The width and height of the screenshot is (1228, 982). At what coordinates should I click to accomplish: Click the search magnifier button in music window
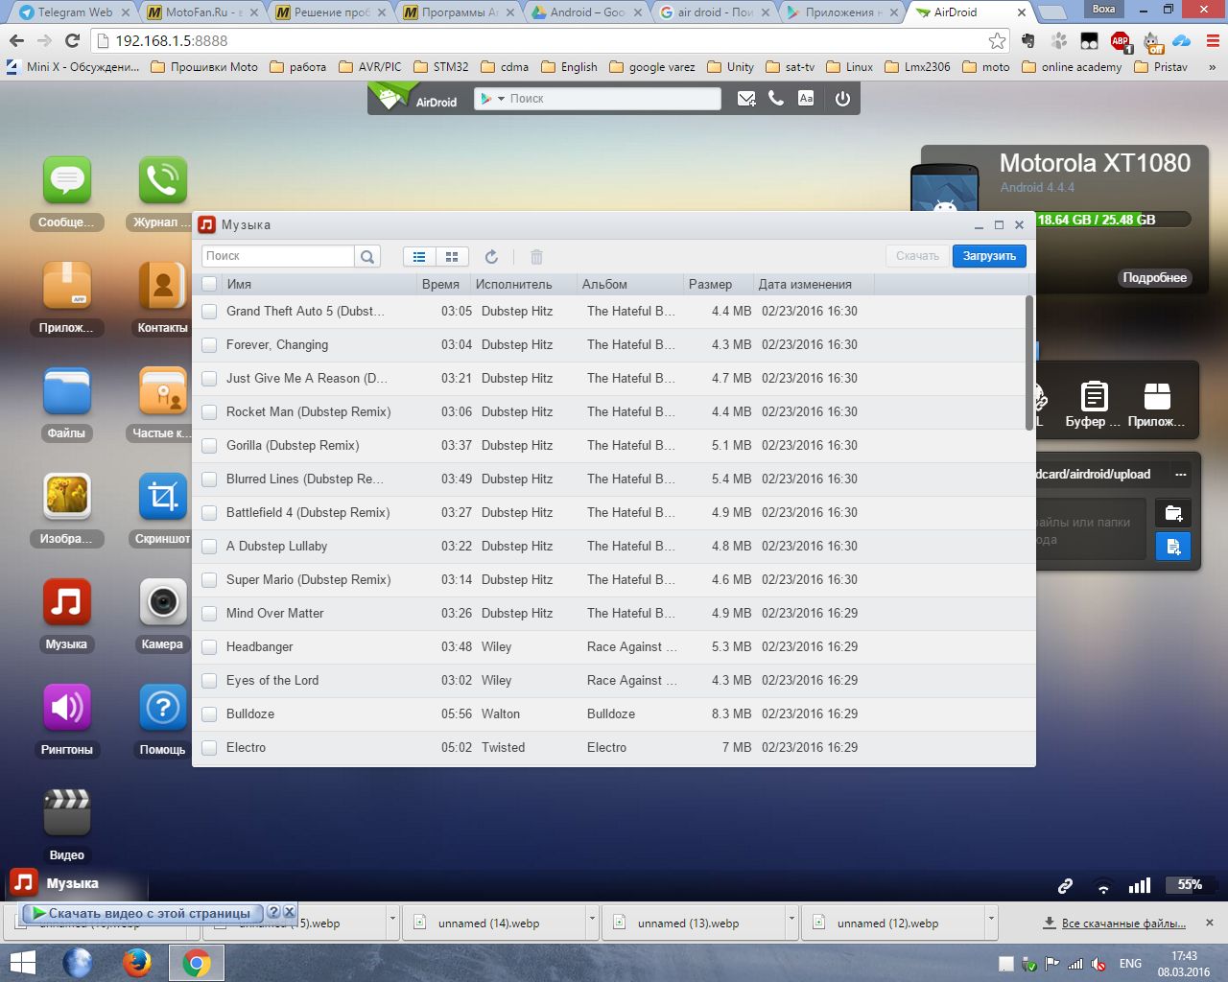click(x=367, y=256)
